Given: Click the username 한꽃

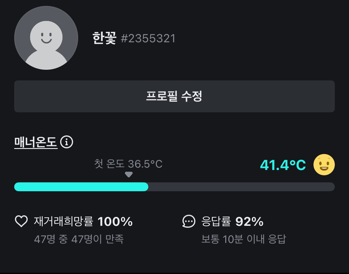Looking at the screenshot, I should tap(104, 38).
